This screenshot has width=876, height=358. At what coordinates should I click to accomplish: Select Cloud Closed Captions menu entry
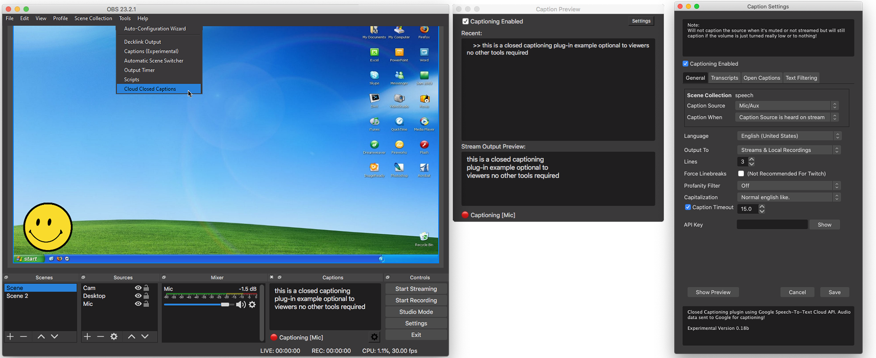[x=159, y=89]
